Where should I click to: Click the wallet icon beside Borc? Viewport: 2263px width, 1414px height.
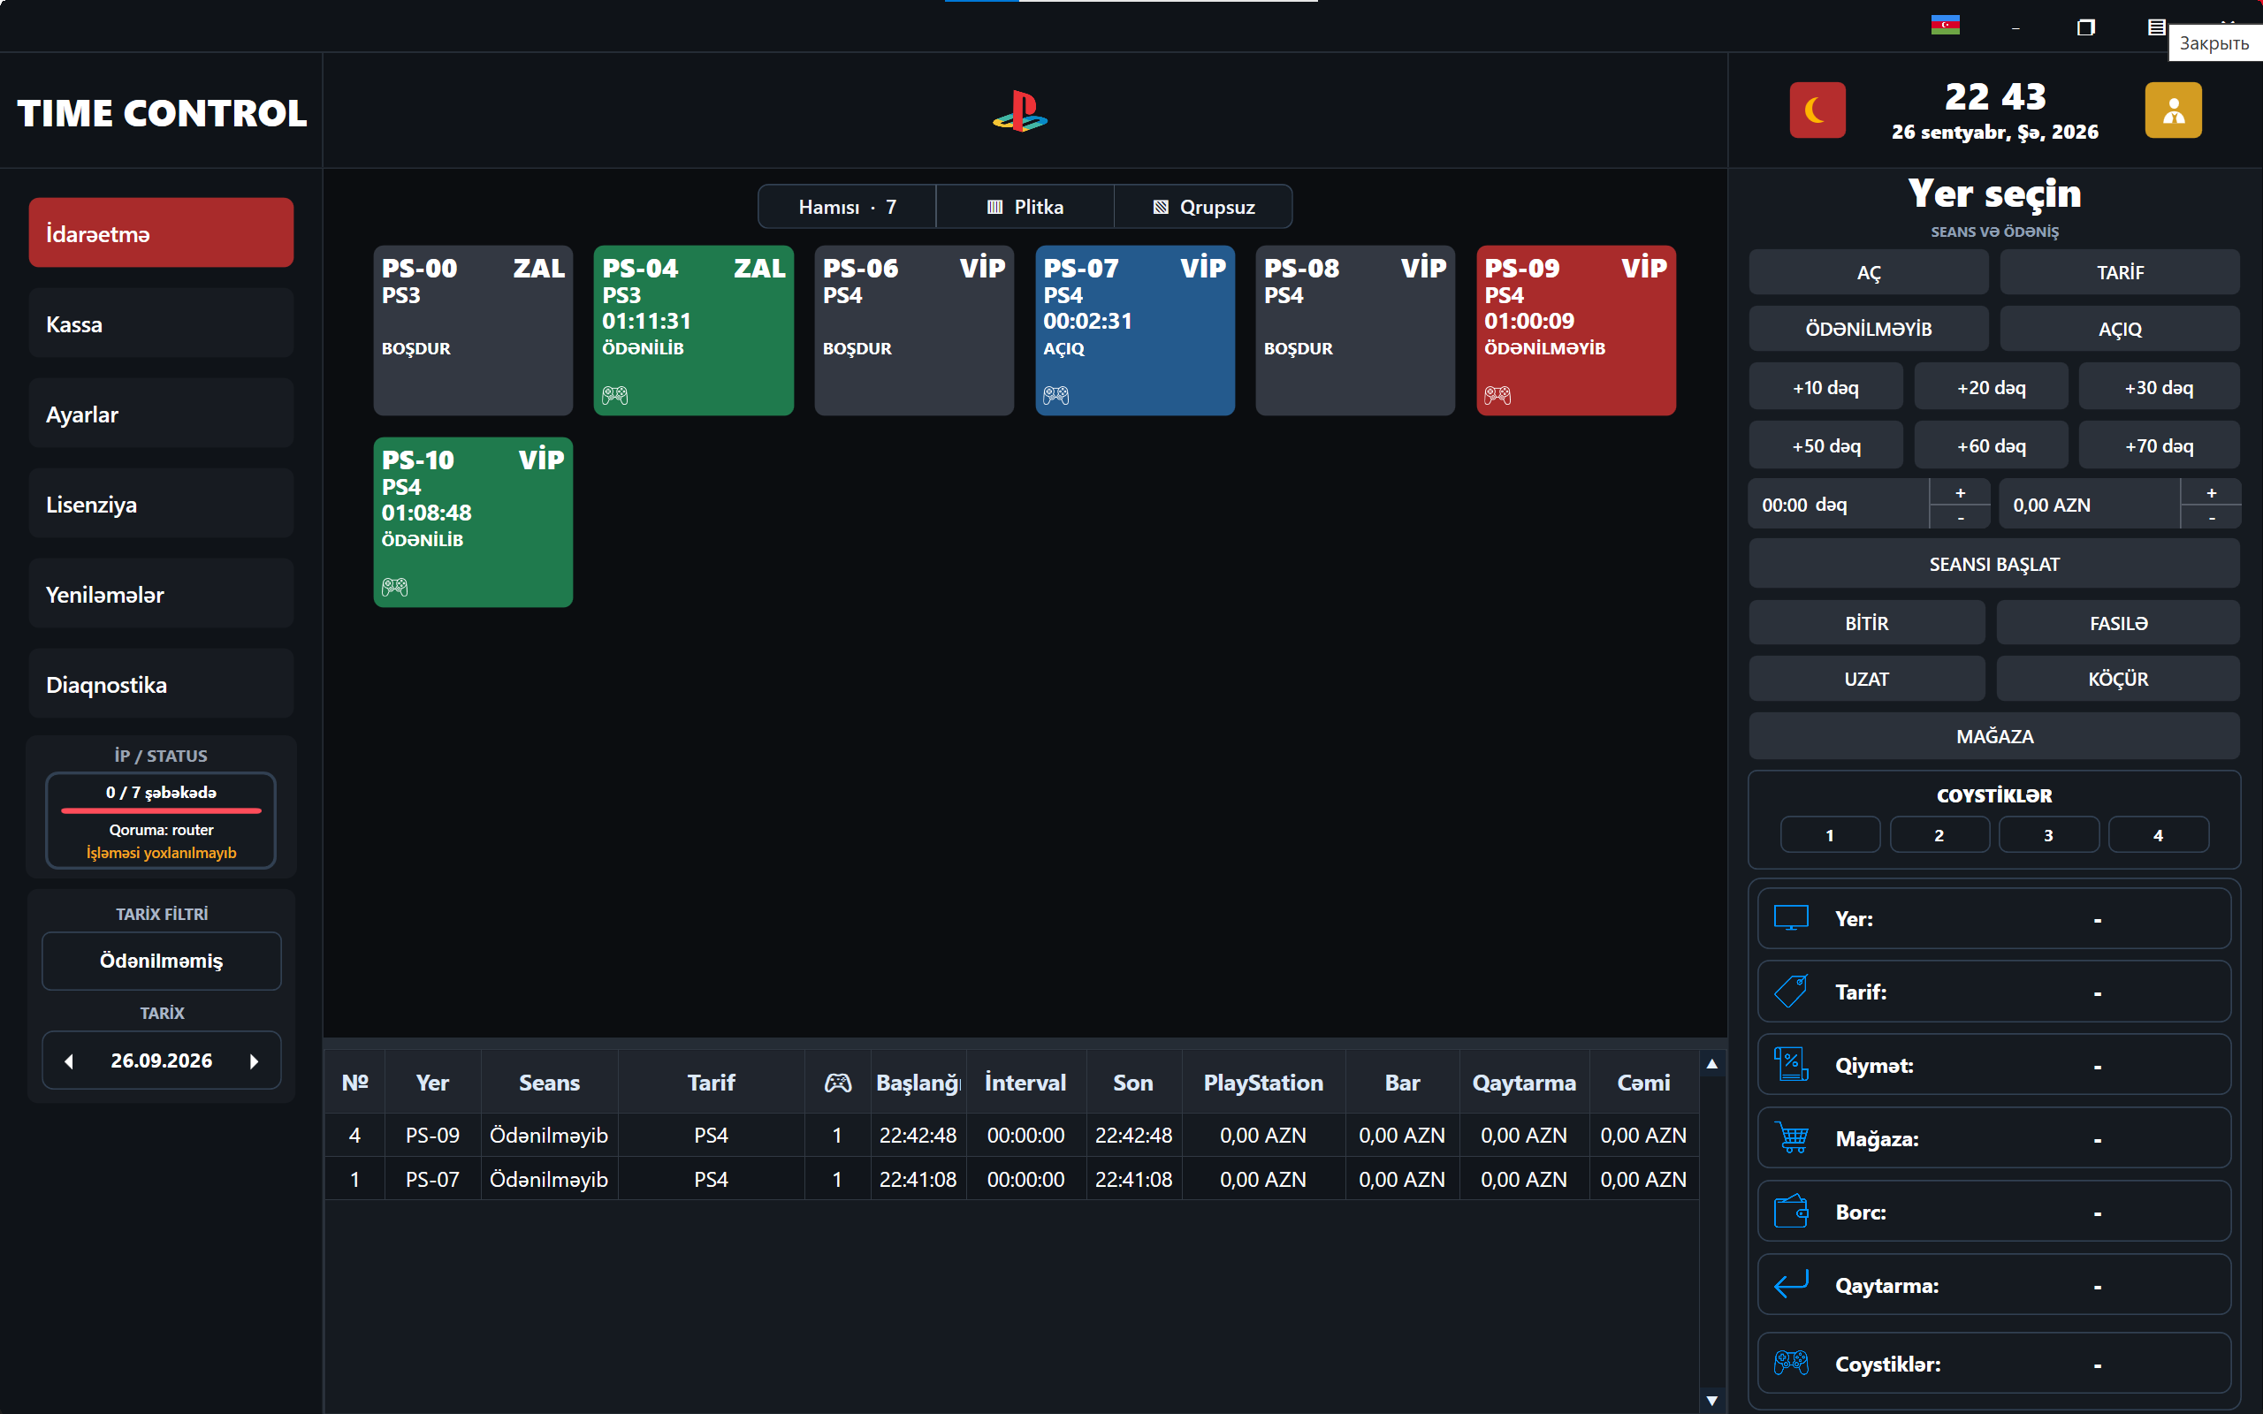point(1791,1211)
